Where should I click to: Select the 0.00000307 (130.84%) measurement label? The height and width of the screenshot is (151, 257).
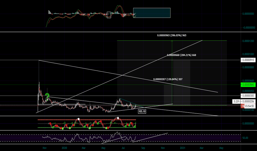pyautogui.click(x=168, y=79)
